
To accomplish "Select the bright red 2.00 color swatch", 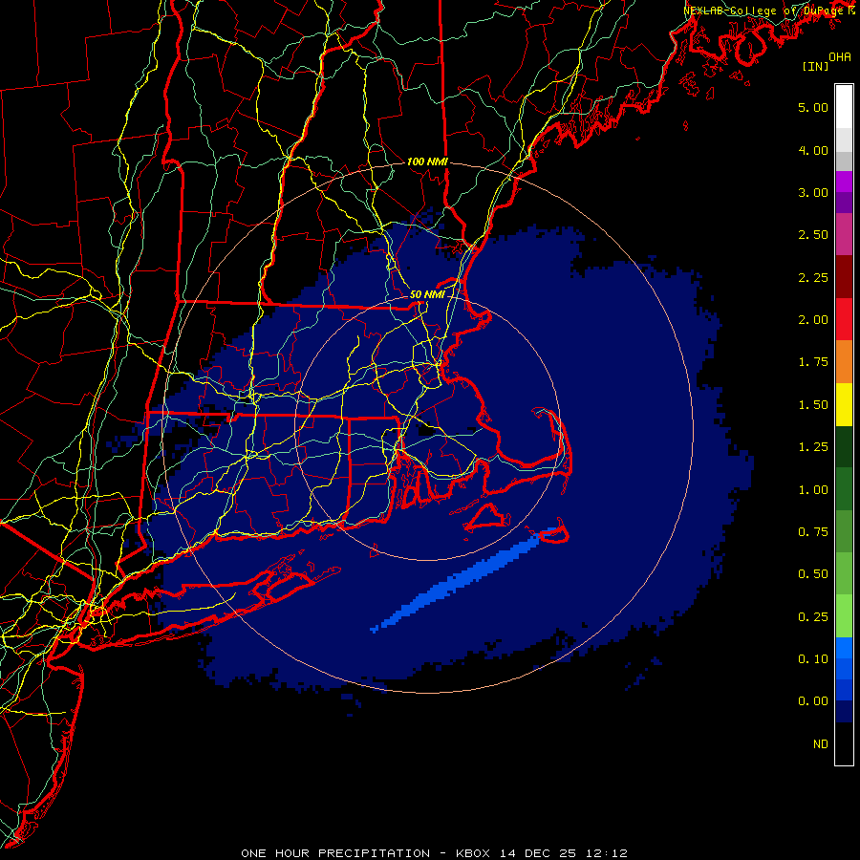I will coord(844,319).
